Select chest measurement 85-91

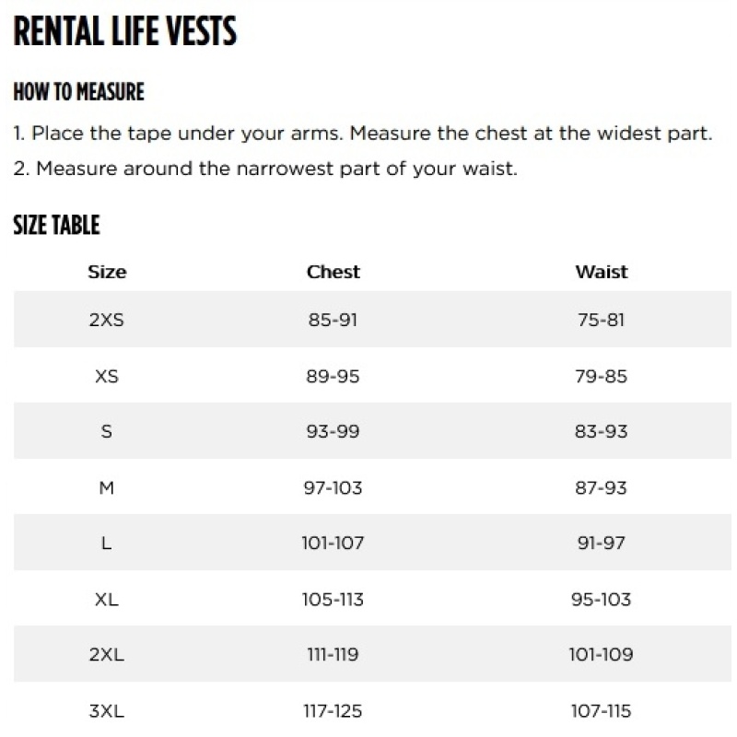333,320
